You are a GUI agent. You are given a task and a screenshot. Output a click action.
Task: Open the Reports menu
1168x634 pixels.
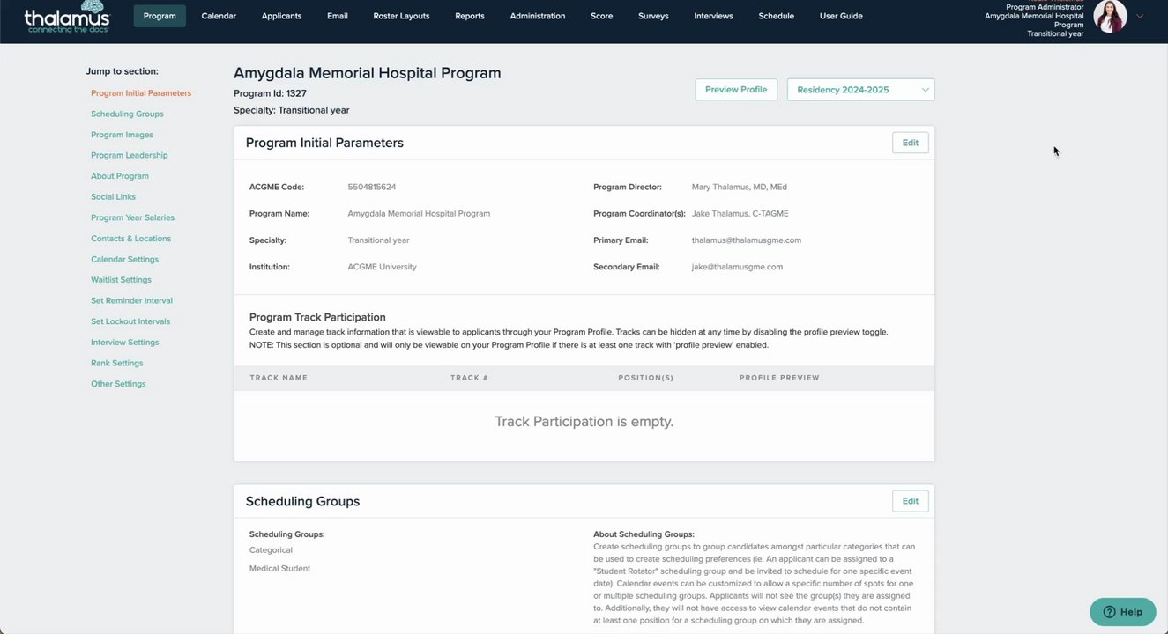470,16
